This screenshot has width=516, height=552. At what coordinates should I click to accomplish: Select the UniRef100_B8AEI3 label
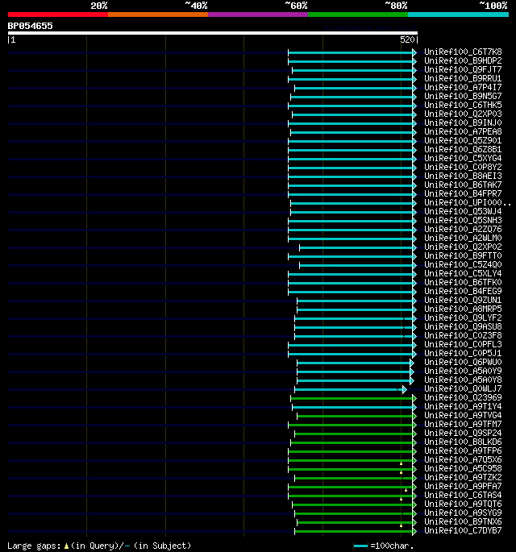click(x=463, y=176)
